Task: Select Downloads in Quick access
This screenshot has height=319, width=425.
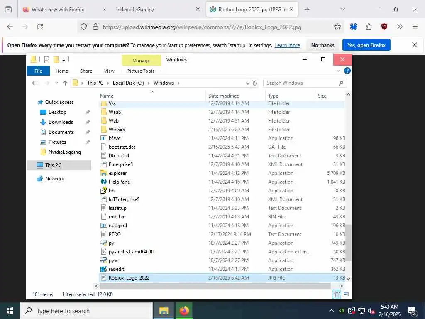Action: 61,122
